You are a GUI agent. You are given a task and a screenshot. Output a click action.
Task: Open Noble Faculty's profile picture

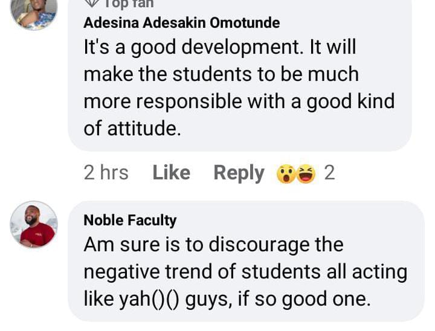(x=34, y=225)
